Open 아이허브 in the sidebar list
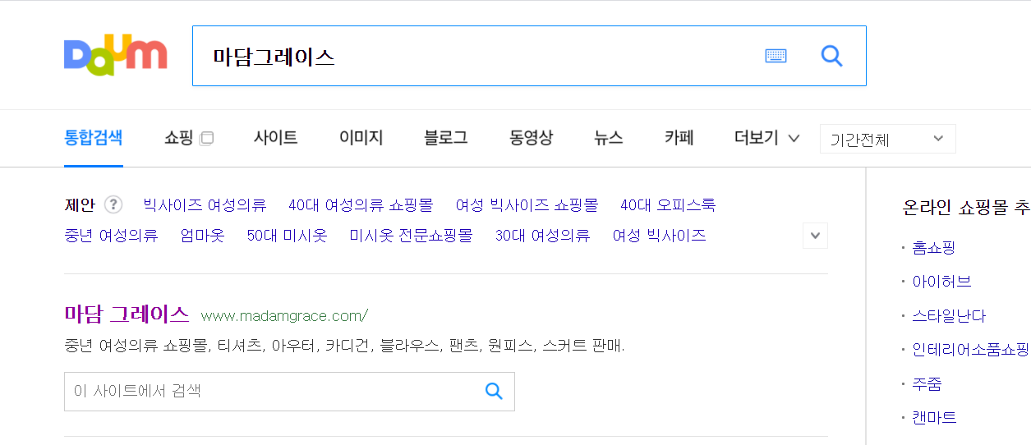The width and height of the screenshot is (1031, 445). [x=941, y=282]
